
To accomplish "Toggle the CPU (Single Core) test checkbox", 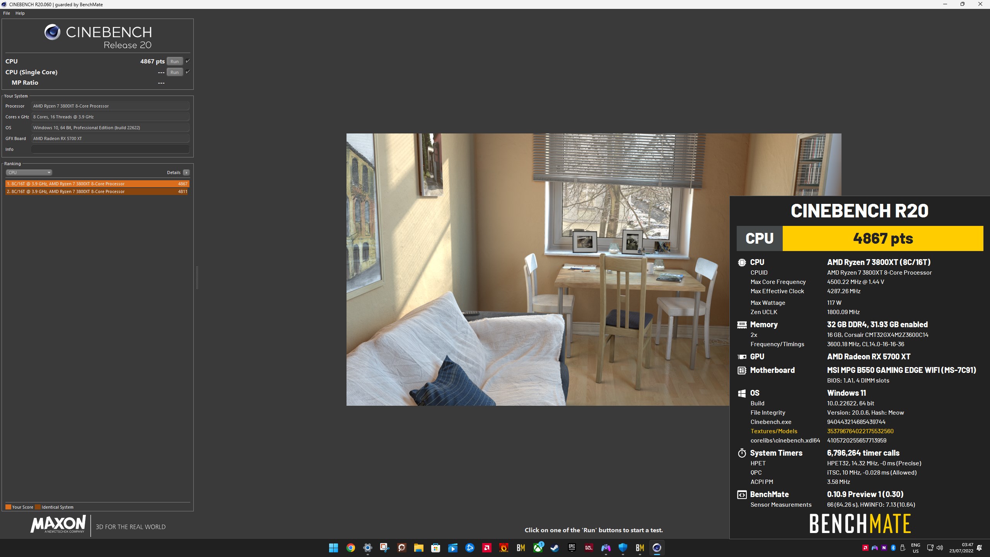I will tap(188, 72).
